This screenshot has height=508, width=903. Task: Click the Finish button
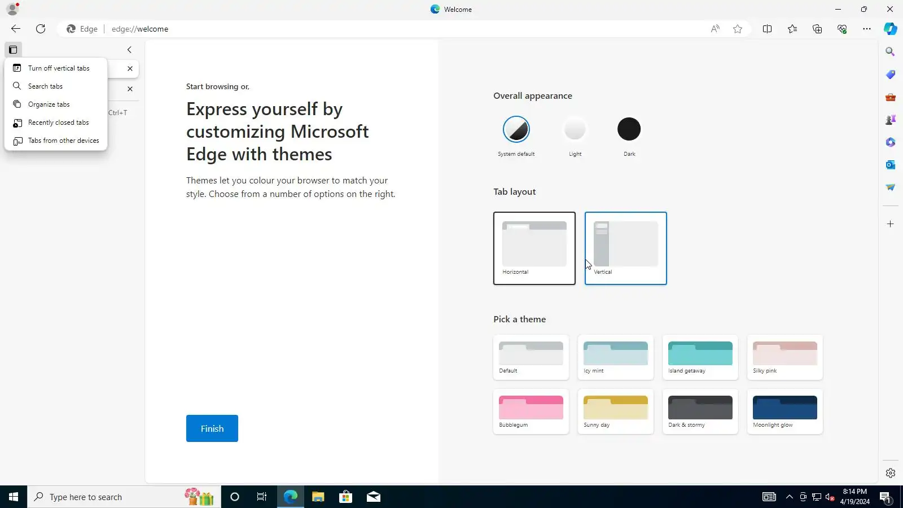212,428
